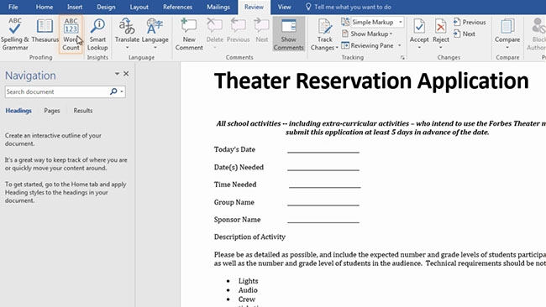The height and width of the screenshot is (307, 546).
Task: Toggle Show Comments
Action: pos(289,34)
